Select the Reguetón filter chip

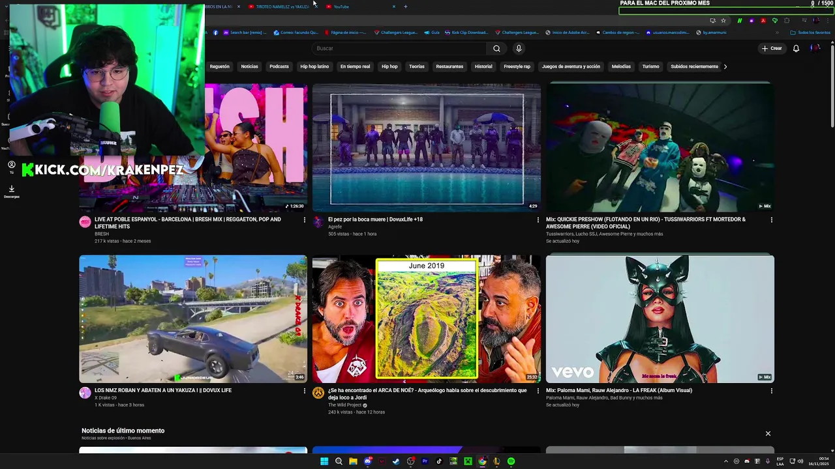tap(219, 66)
